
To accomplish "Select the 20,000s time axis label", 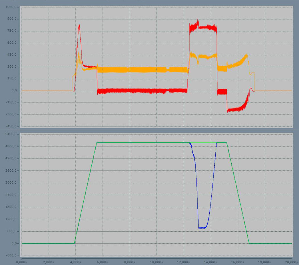I will 292,262.
